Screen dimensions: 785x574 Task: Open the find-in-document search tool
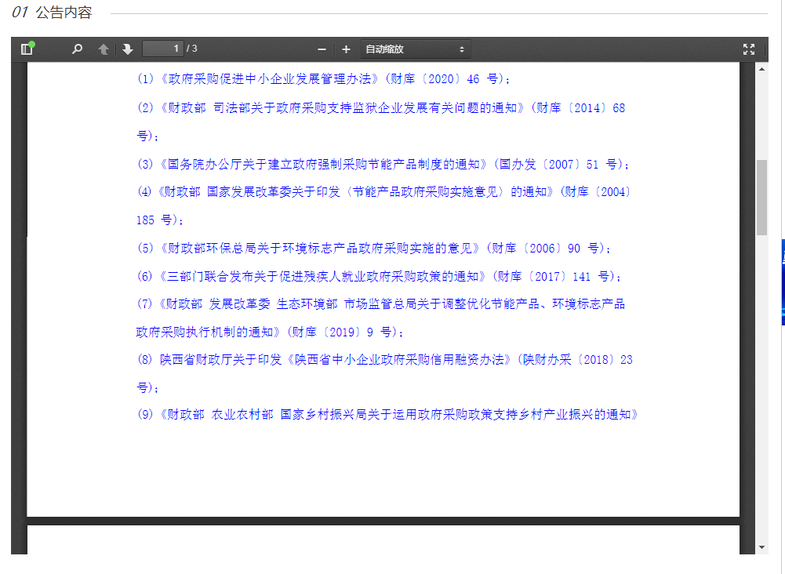pos(77,49)
